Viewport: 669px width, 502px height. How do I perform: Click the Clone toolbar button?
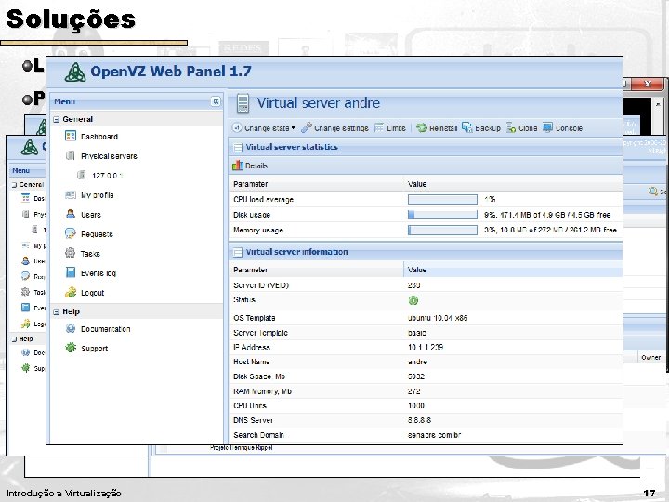tap(522, 128)
